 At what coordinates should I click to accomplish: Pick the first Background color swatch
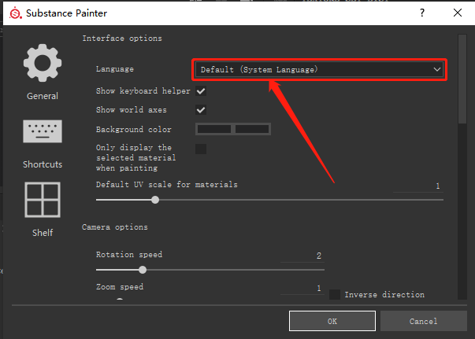(x=214, y=129)
